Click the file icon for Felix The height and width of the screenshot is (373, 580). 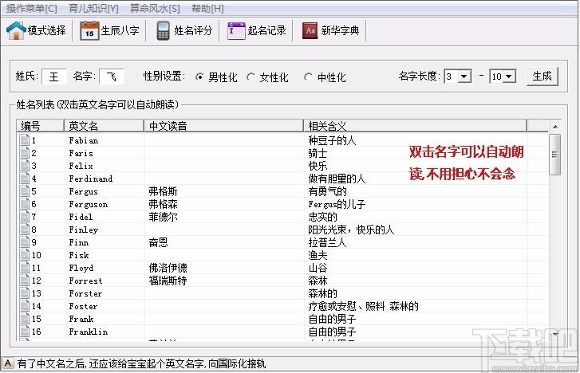pos(24,166)
